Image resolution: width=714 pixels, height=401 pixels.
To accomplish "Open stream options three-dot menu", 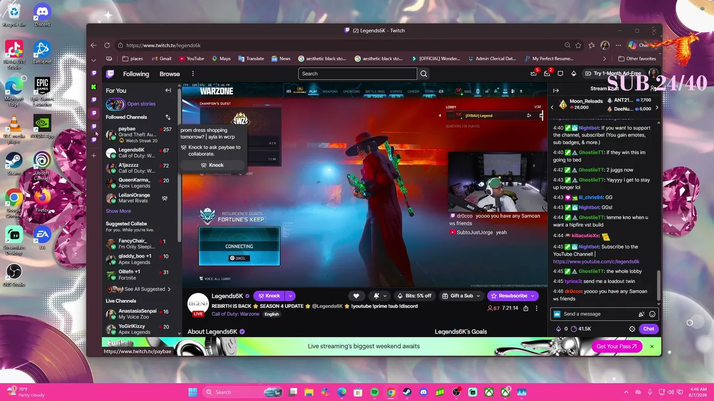I will (537, 308).
